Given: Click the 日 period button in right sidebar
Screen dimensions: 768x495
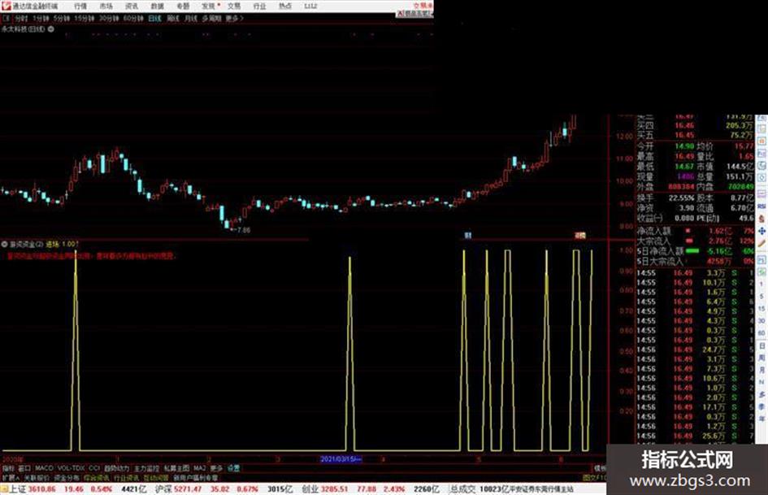Looking at the screenshot, I should click(761, 345).
